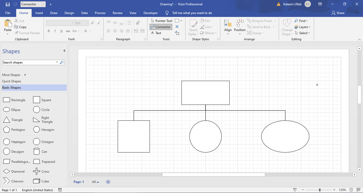Click inside the Search shapes field

point(29,62)
